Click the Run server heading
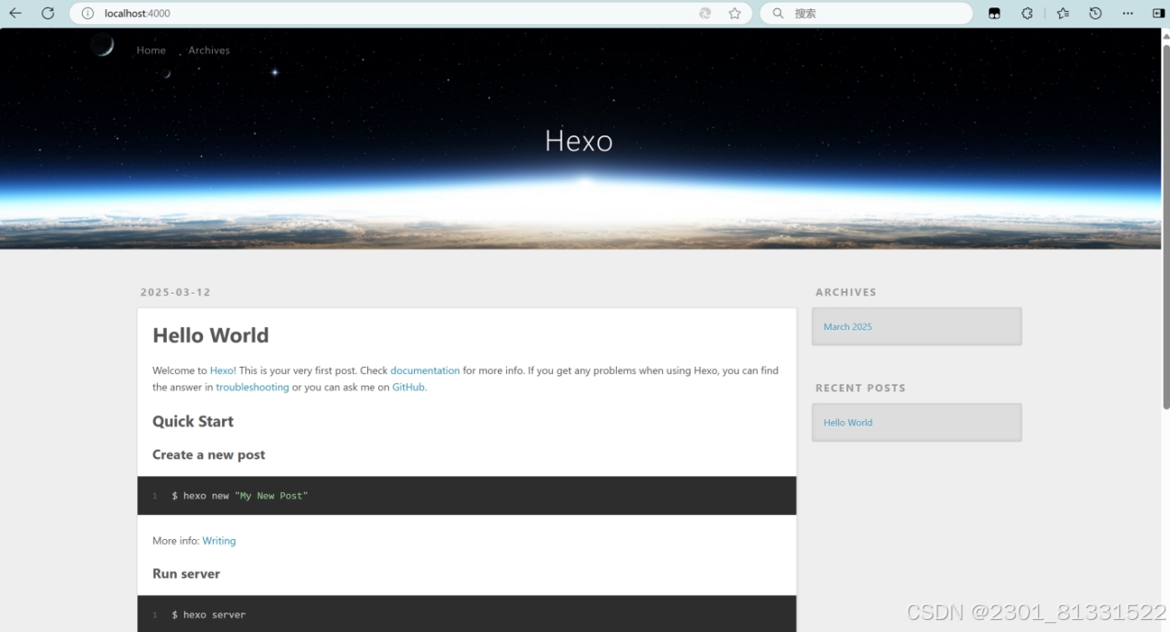The height and width of the screenshot is (632, 1170). (x=186, y=573)
